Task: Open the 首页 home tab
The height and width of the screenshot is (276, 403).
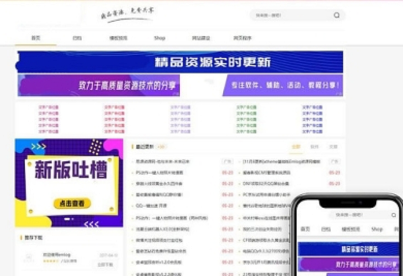Action: pos(36,38)
